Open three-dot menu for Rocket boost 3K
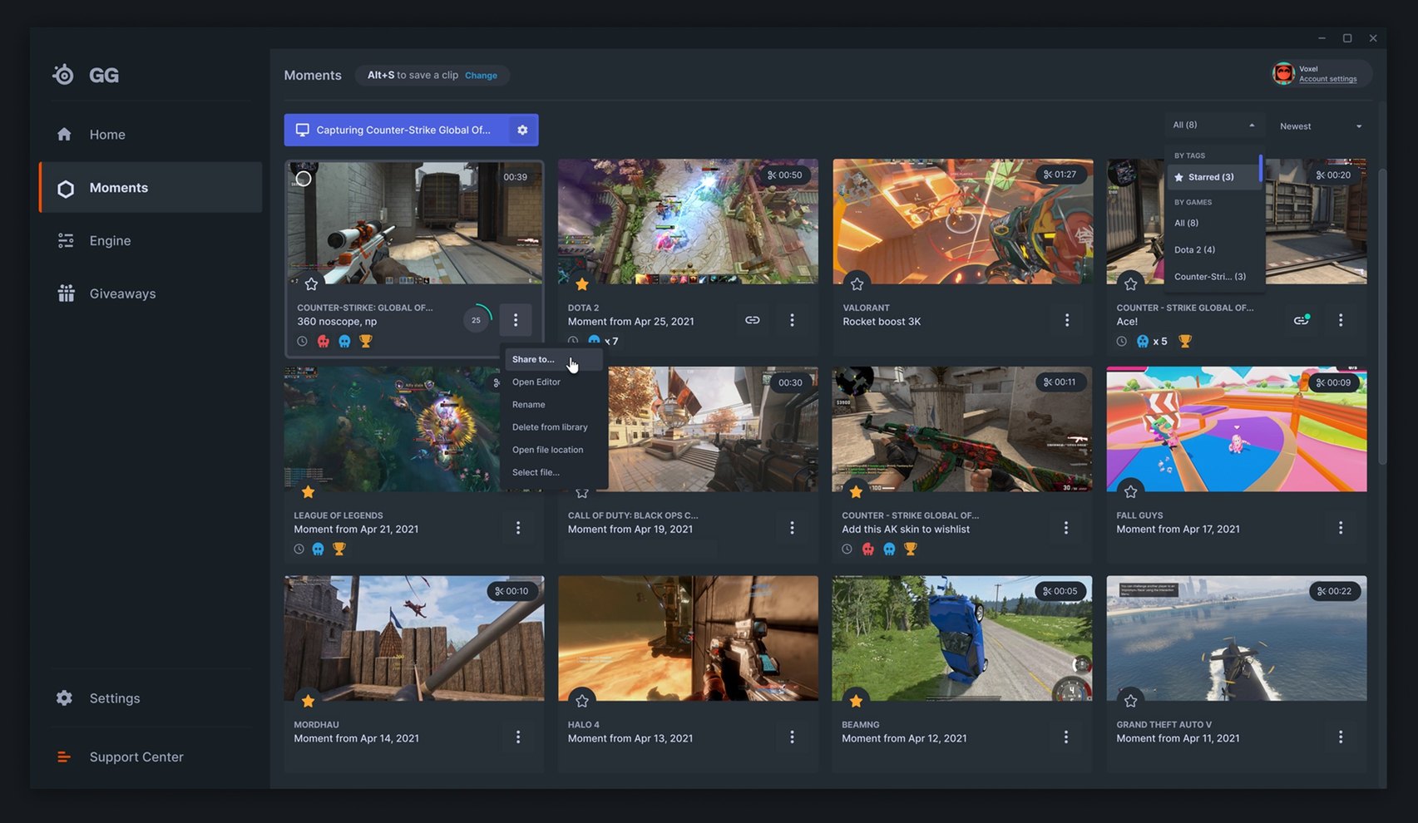The image size is (1418, 823). click(x=1066, y=320)
